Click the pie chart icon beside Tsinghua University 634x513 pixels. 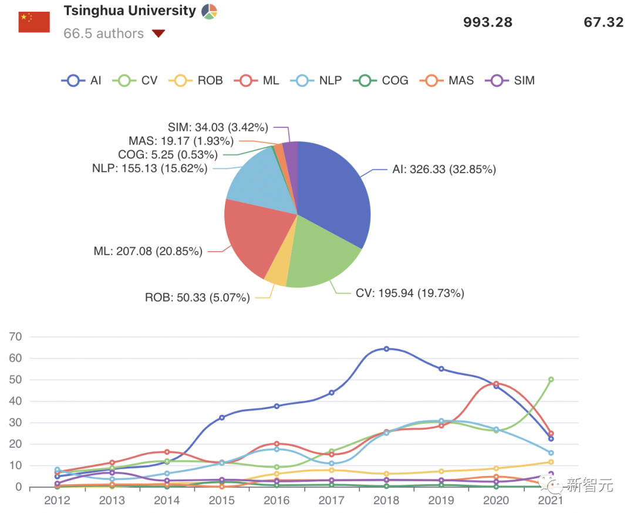coord(209,11)
